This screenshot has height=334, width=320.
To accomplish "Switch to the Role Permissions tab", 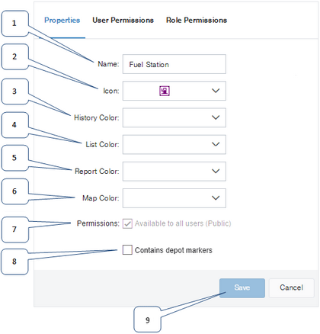I will tap(197, 20).
